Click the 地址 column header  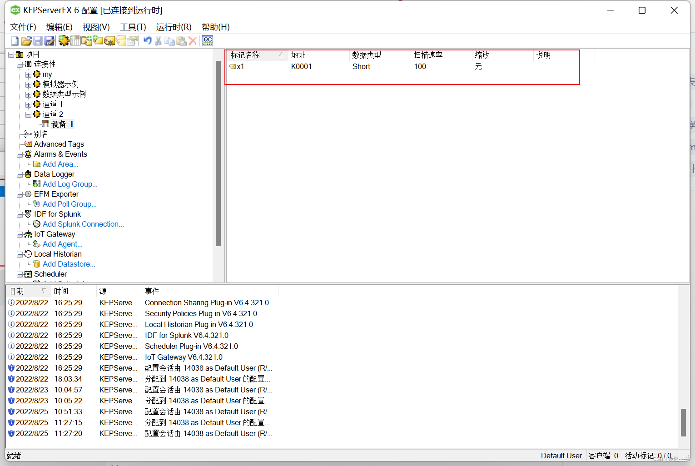tap(319, 55)
